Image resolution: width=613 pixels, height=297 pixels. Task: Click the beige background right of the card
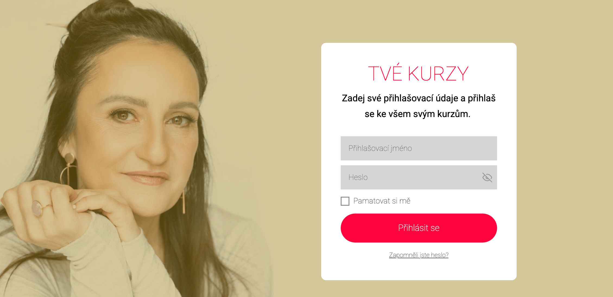click(565, 148)
